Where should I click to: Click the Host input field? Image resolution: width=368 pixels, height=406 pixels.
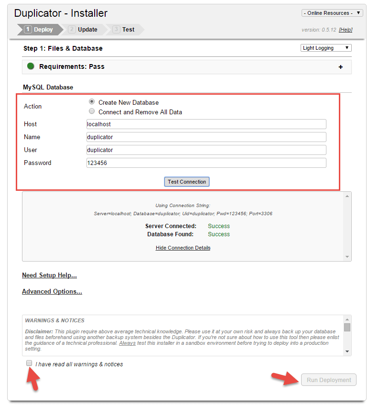pyautogui.click(x=206, y=124)
